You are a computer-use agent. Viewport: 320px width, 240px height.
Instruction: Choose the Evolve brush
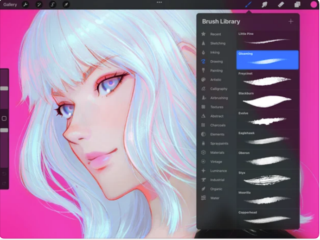click(268, 120)
